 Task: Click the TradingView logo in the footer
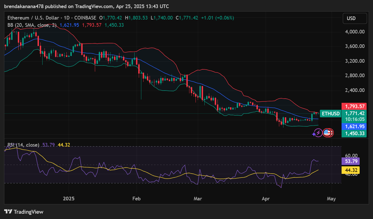(x=24, y=212)
